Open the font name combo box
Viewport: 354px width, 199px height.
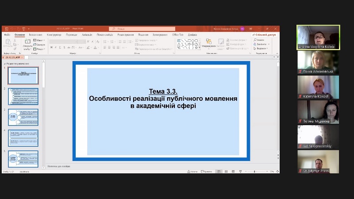(x=63, y=42)
